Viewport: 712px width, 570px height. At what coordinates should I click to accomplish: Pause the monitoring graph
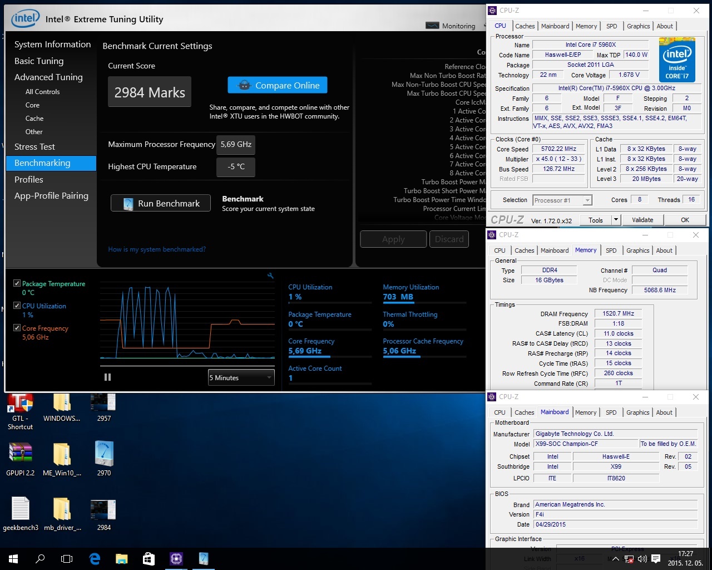(107, 377)
